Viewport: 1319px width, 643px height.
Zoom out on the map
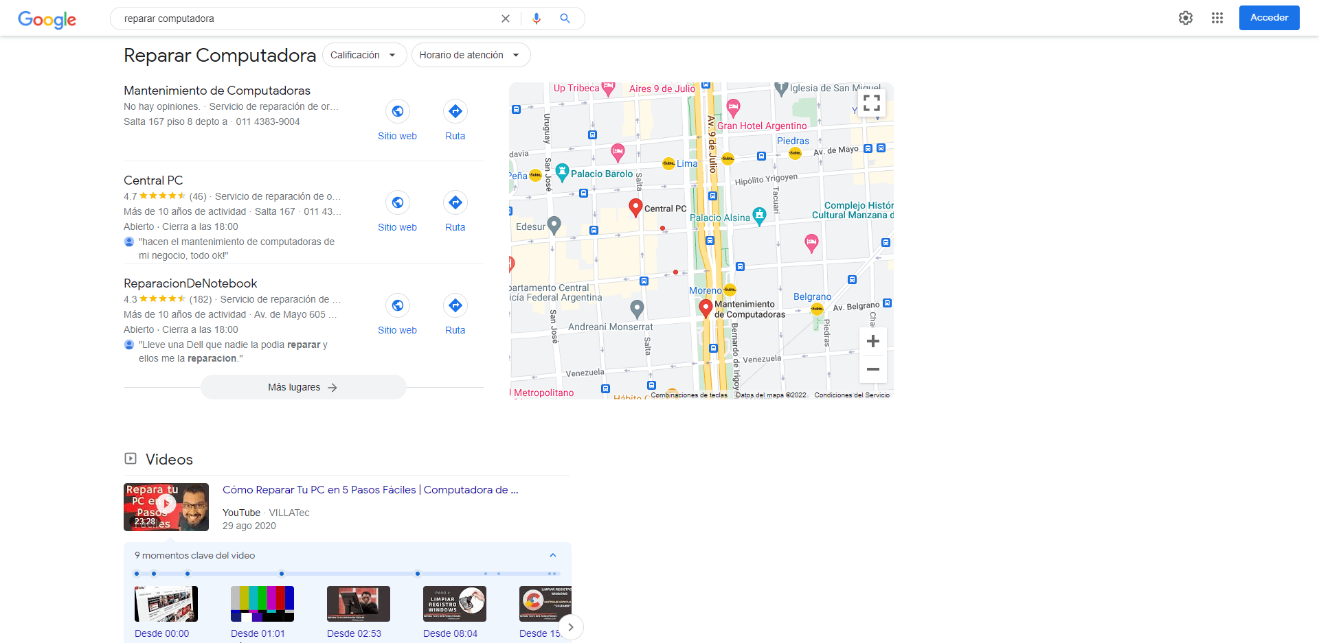[x=872, y=369]
